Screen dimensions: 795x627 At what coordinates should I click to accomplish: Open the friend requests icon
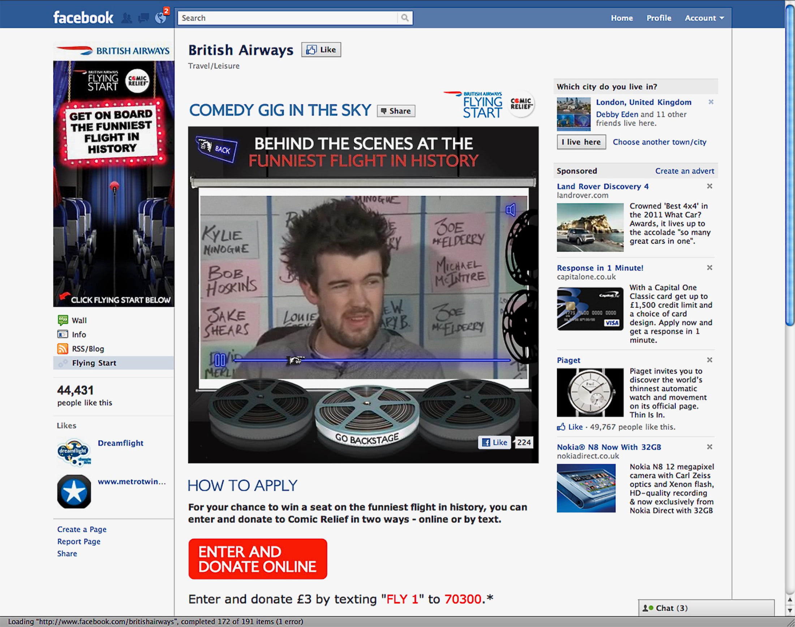(127, 18)
